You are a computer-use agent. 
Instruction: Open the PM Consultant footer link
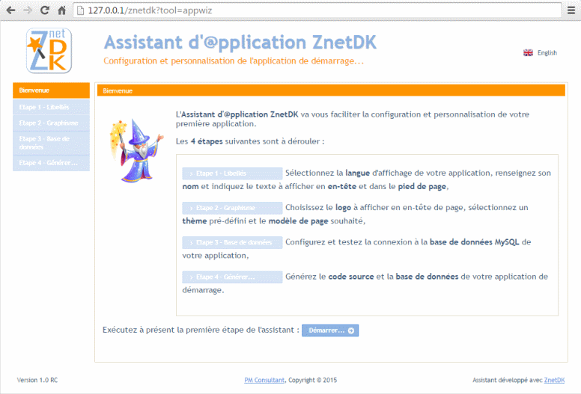[264, 380]
